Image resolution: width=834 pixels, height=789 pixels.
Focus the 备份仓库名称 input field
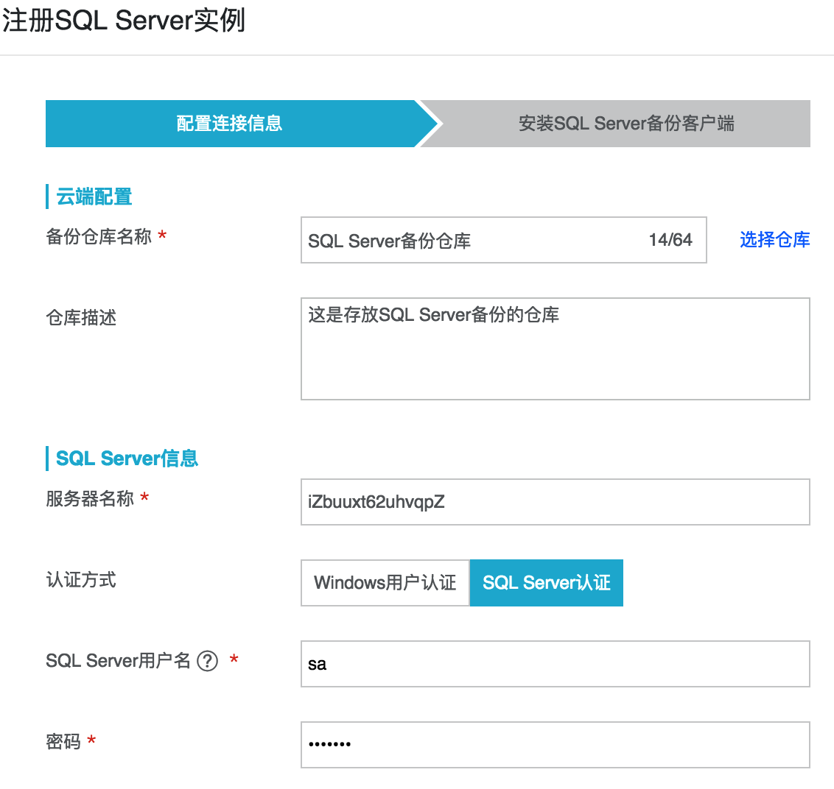coord(503,240)
